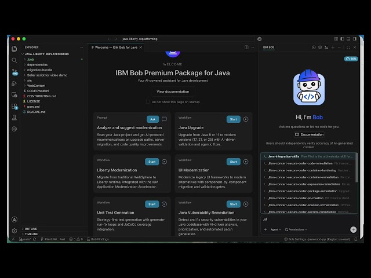
Task: Open Extensions view in activity bar
Action: pyautogui.click(x=14, y=107)
